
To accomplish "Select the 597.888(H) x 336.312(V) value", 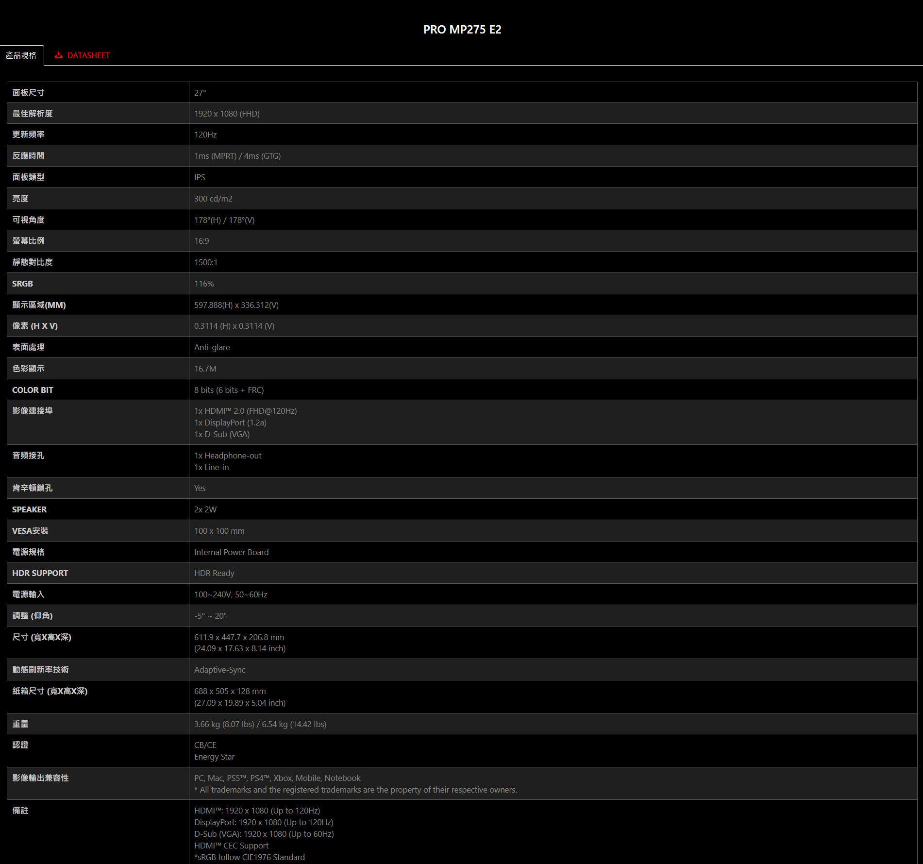I will click(236, 305).
